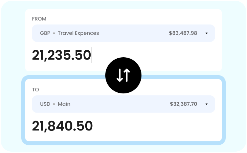Click the Main account name
This screenshot has height=153, width=247.
point(64,104)
